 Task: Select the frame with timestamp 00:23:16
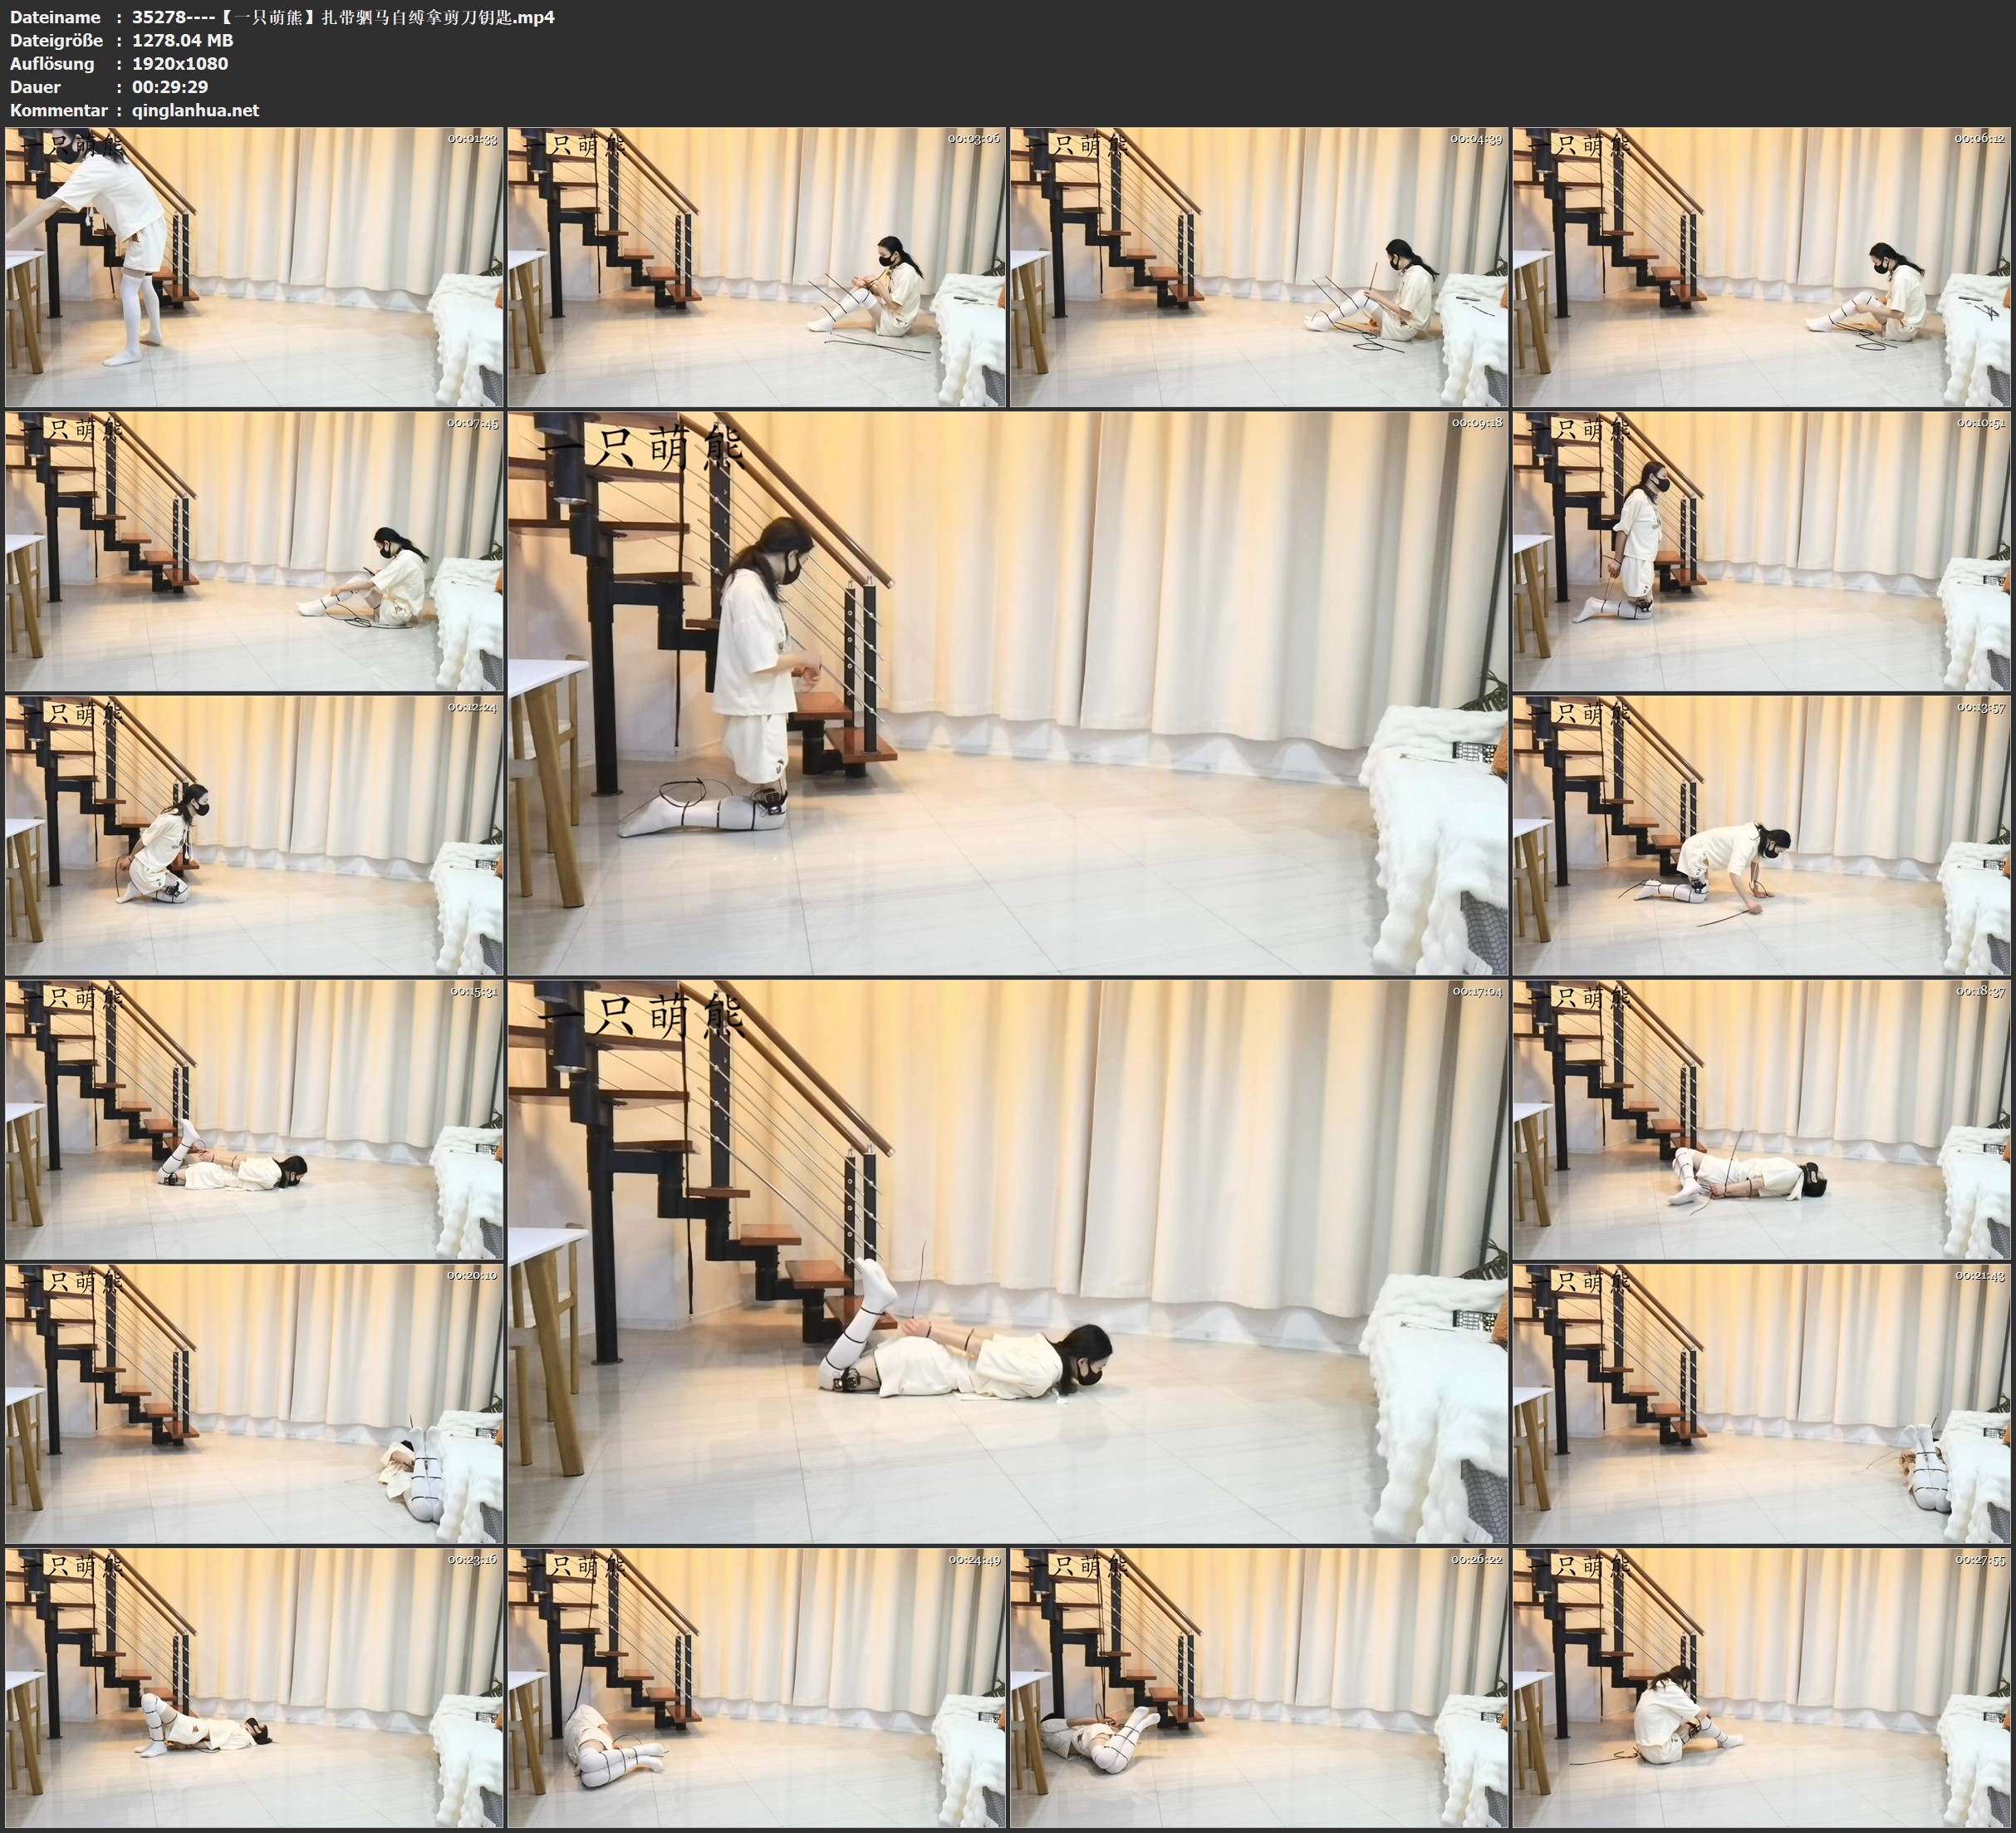(254, 1688)
